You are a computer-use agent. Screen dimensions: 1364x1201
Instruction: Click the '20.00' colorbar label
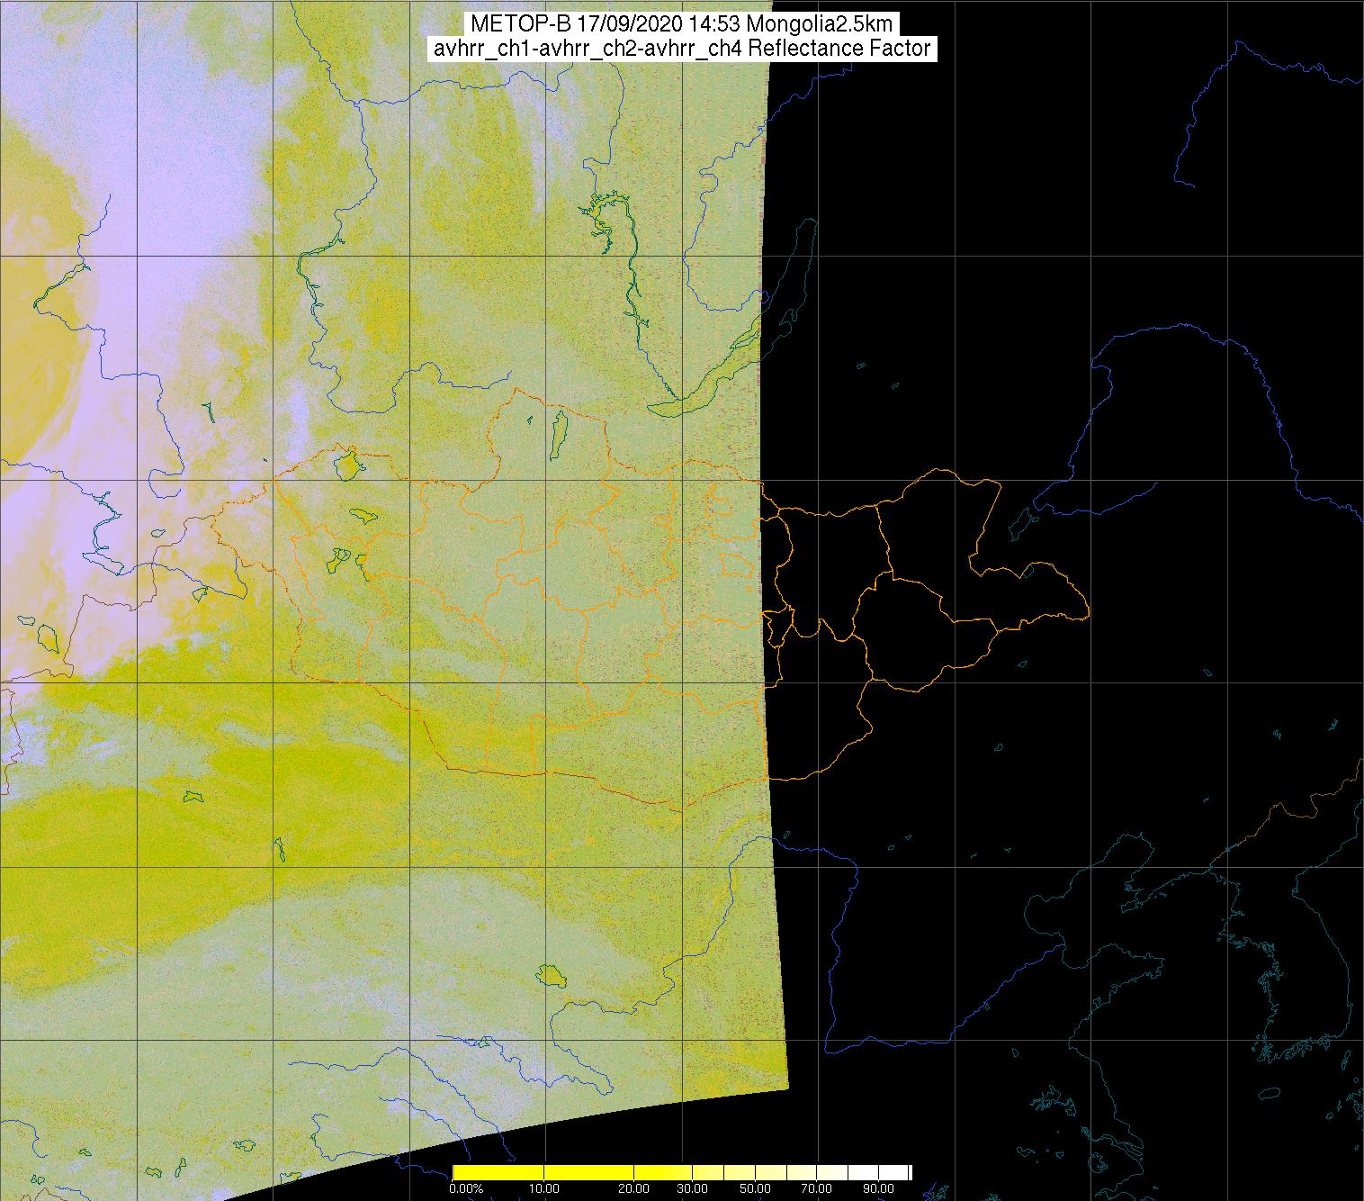[633, 1188]
